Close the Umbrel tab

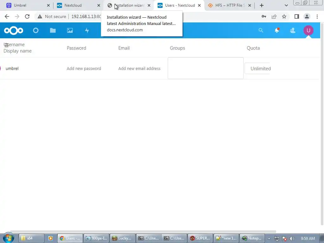click(48, 5)
